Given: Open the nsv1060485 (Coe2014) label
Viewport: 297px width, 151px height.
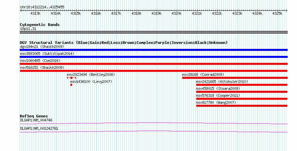Looking at the screenshot, I should point(40,61).
